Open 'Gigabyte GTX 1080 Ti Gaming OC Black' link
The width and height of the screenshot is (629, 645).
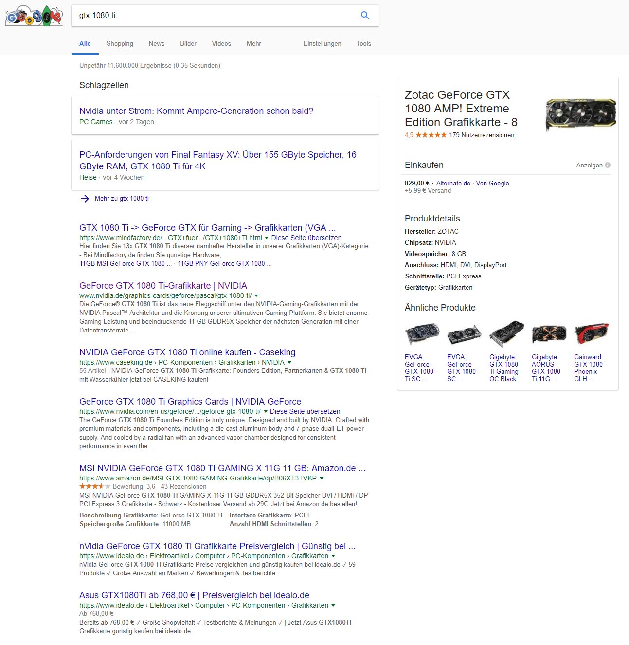pos(504,368)
